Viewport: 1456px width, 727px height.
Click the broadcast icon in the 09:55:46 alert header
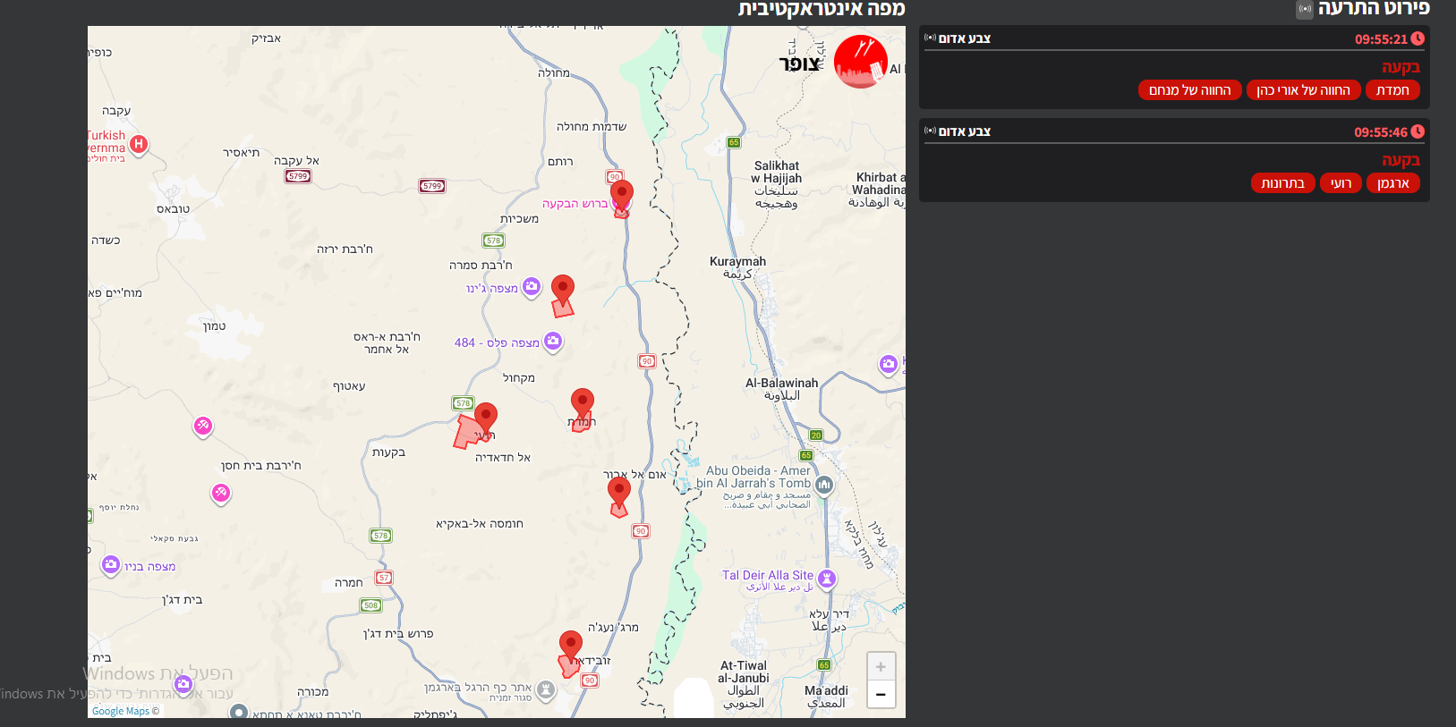point(930,131)
